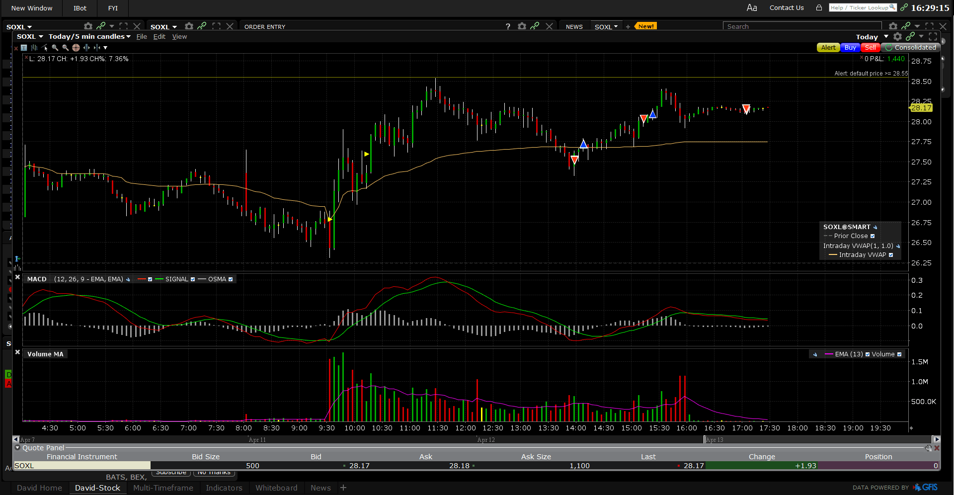Toggle the EMA (13) checkbox

click(868, 354)
